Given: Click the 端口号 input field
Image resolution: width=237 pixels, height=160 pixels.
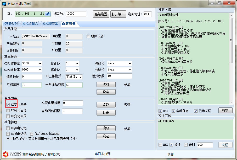Looking at the screenshot, I should pos(76,14).
